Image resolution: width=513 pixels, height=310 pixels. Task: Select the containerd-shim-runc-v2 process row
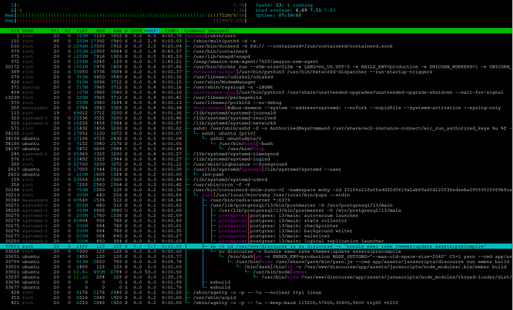[x=256, y=190]
